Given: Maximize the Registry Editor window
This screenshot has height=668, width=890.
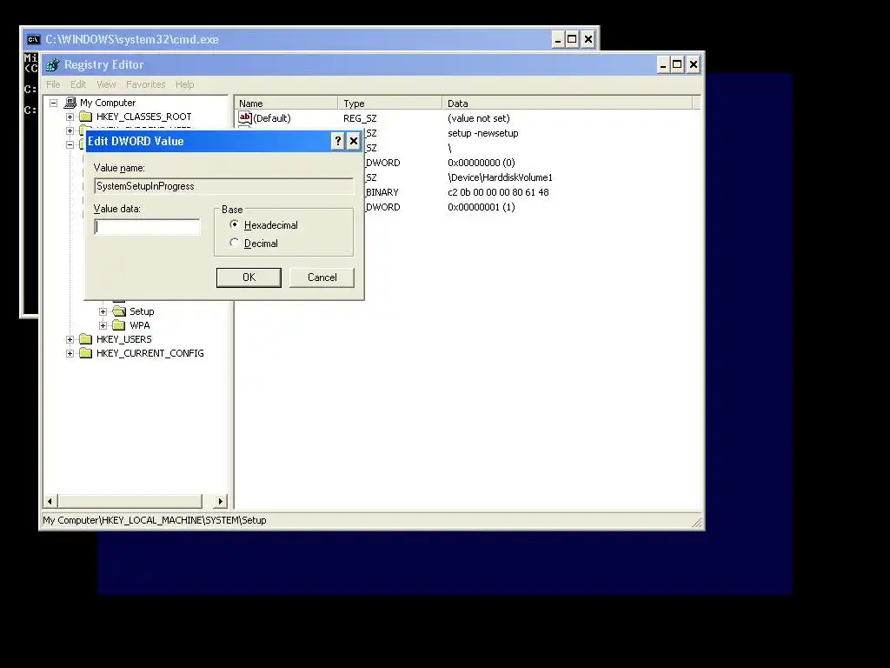Looking at the screenshot, I should 677,64.
